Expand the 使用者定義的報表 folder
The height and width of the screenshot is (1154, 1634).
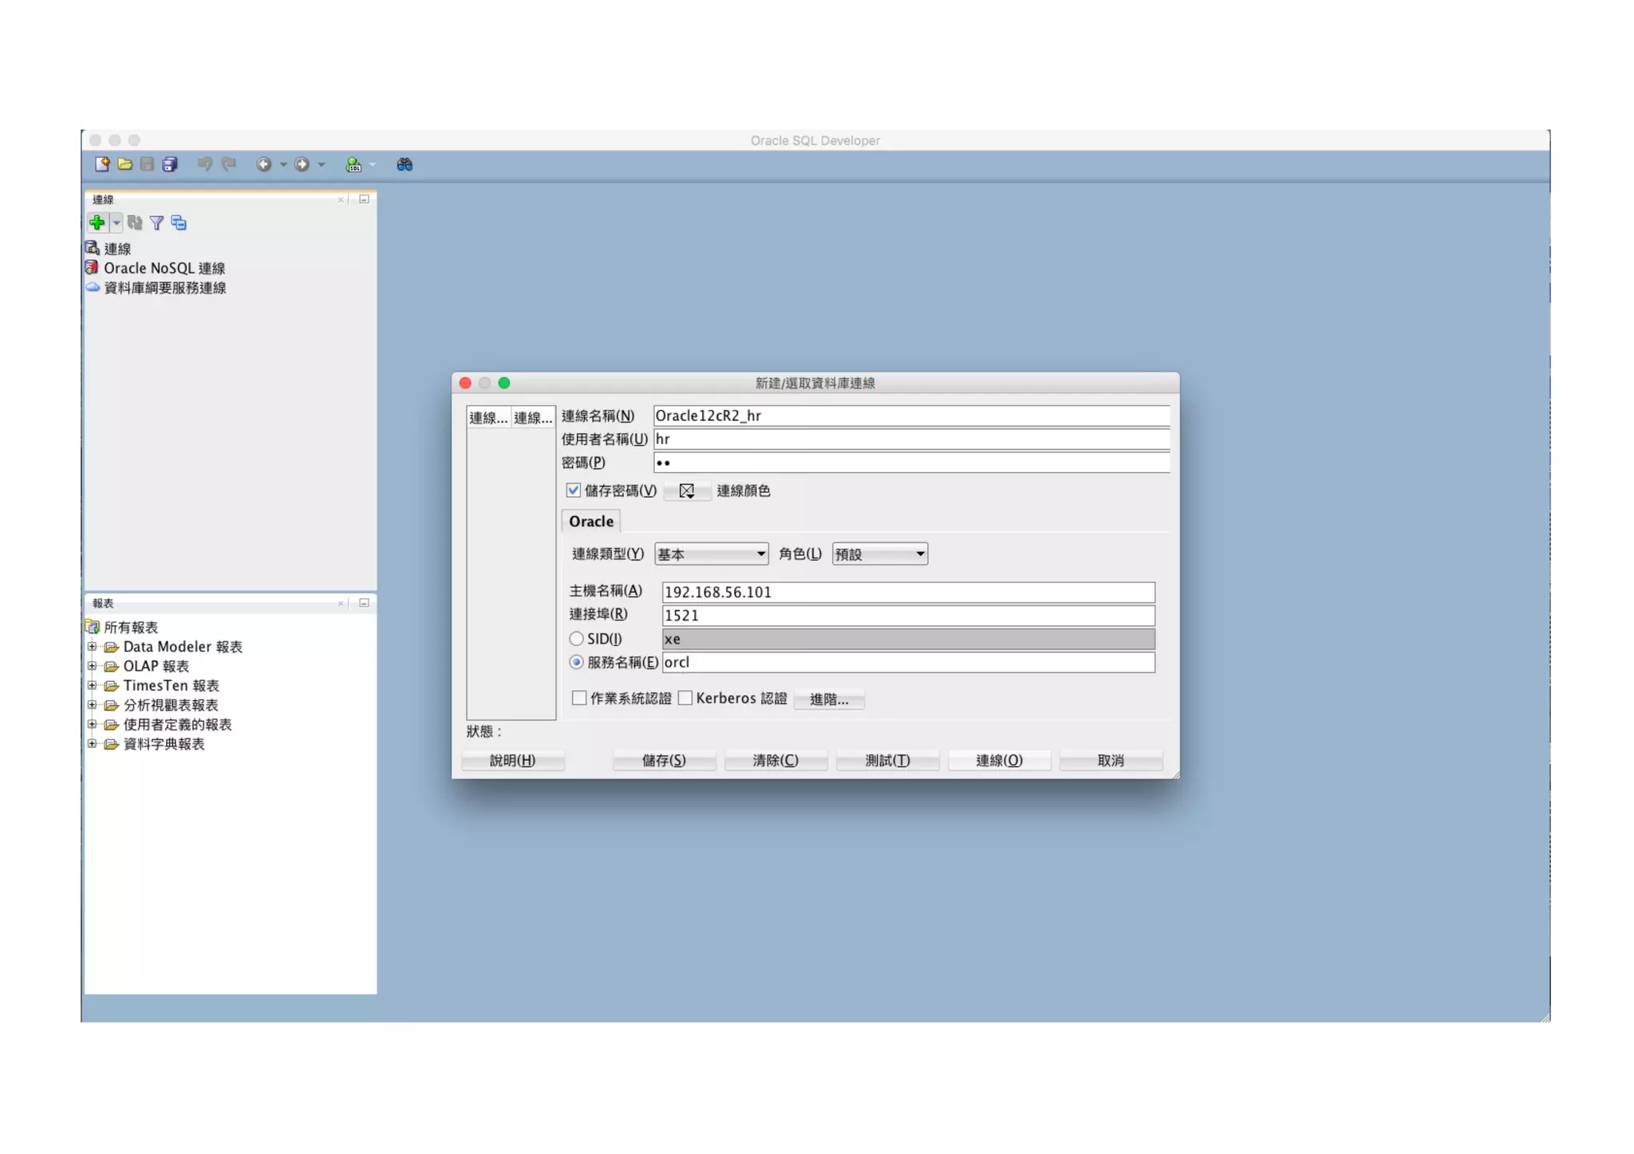(92, 724)
